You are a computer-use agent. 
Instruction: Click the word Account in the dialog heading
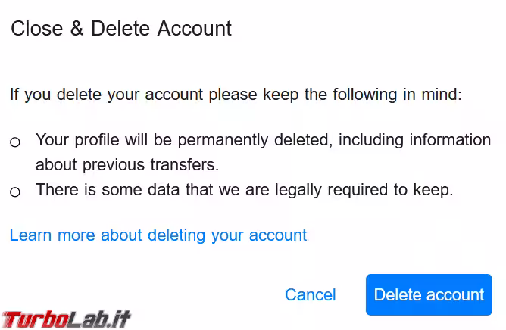pos(194,29)
